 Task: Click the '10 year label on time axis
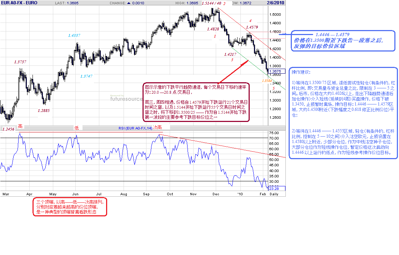240,194
